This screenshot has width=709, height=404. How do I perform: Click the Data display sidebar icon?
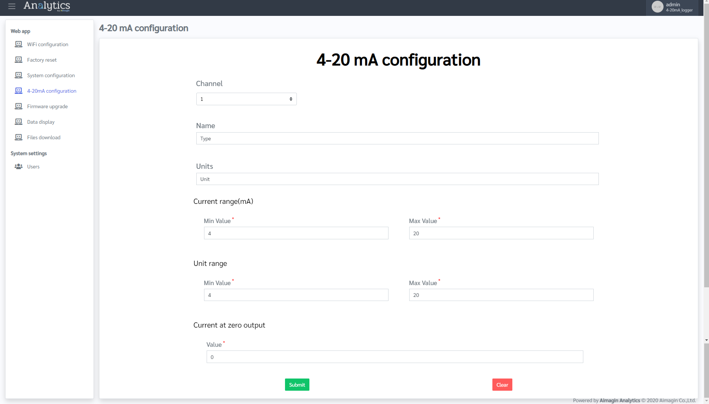tap(18, 122)
